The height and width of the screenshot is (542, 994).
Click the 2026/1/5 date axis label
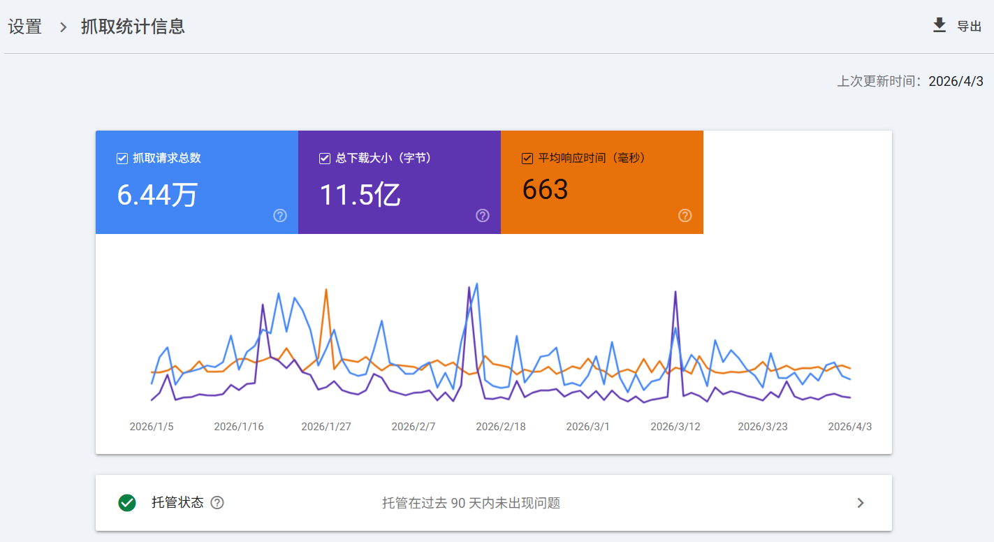coord(152,426)
